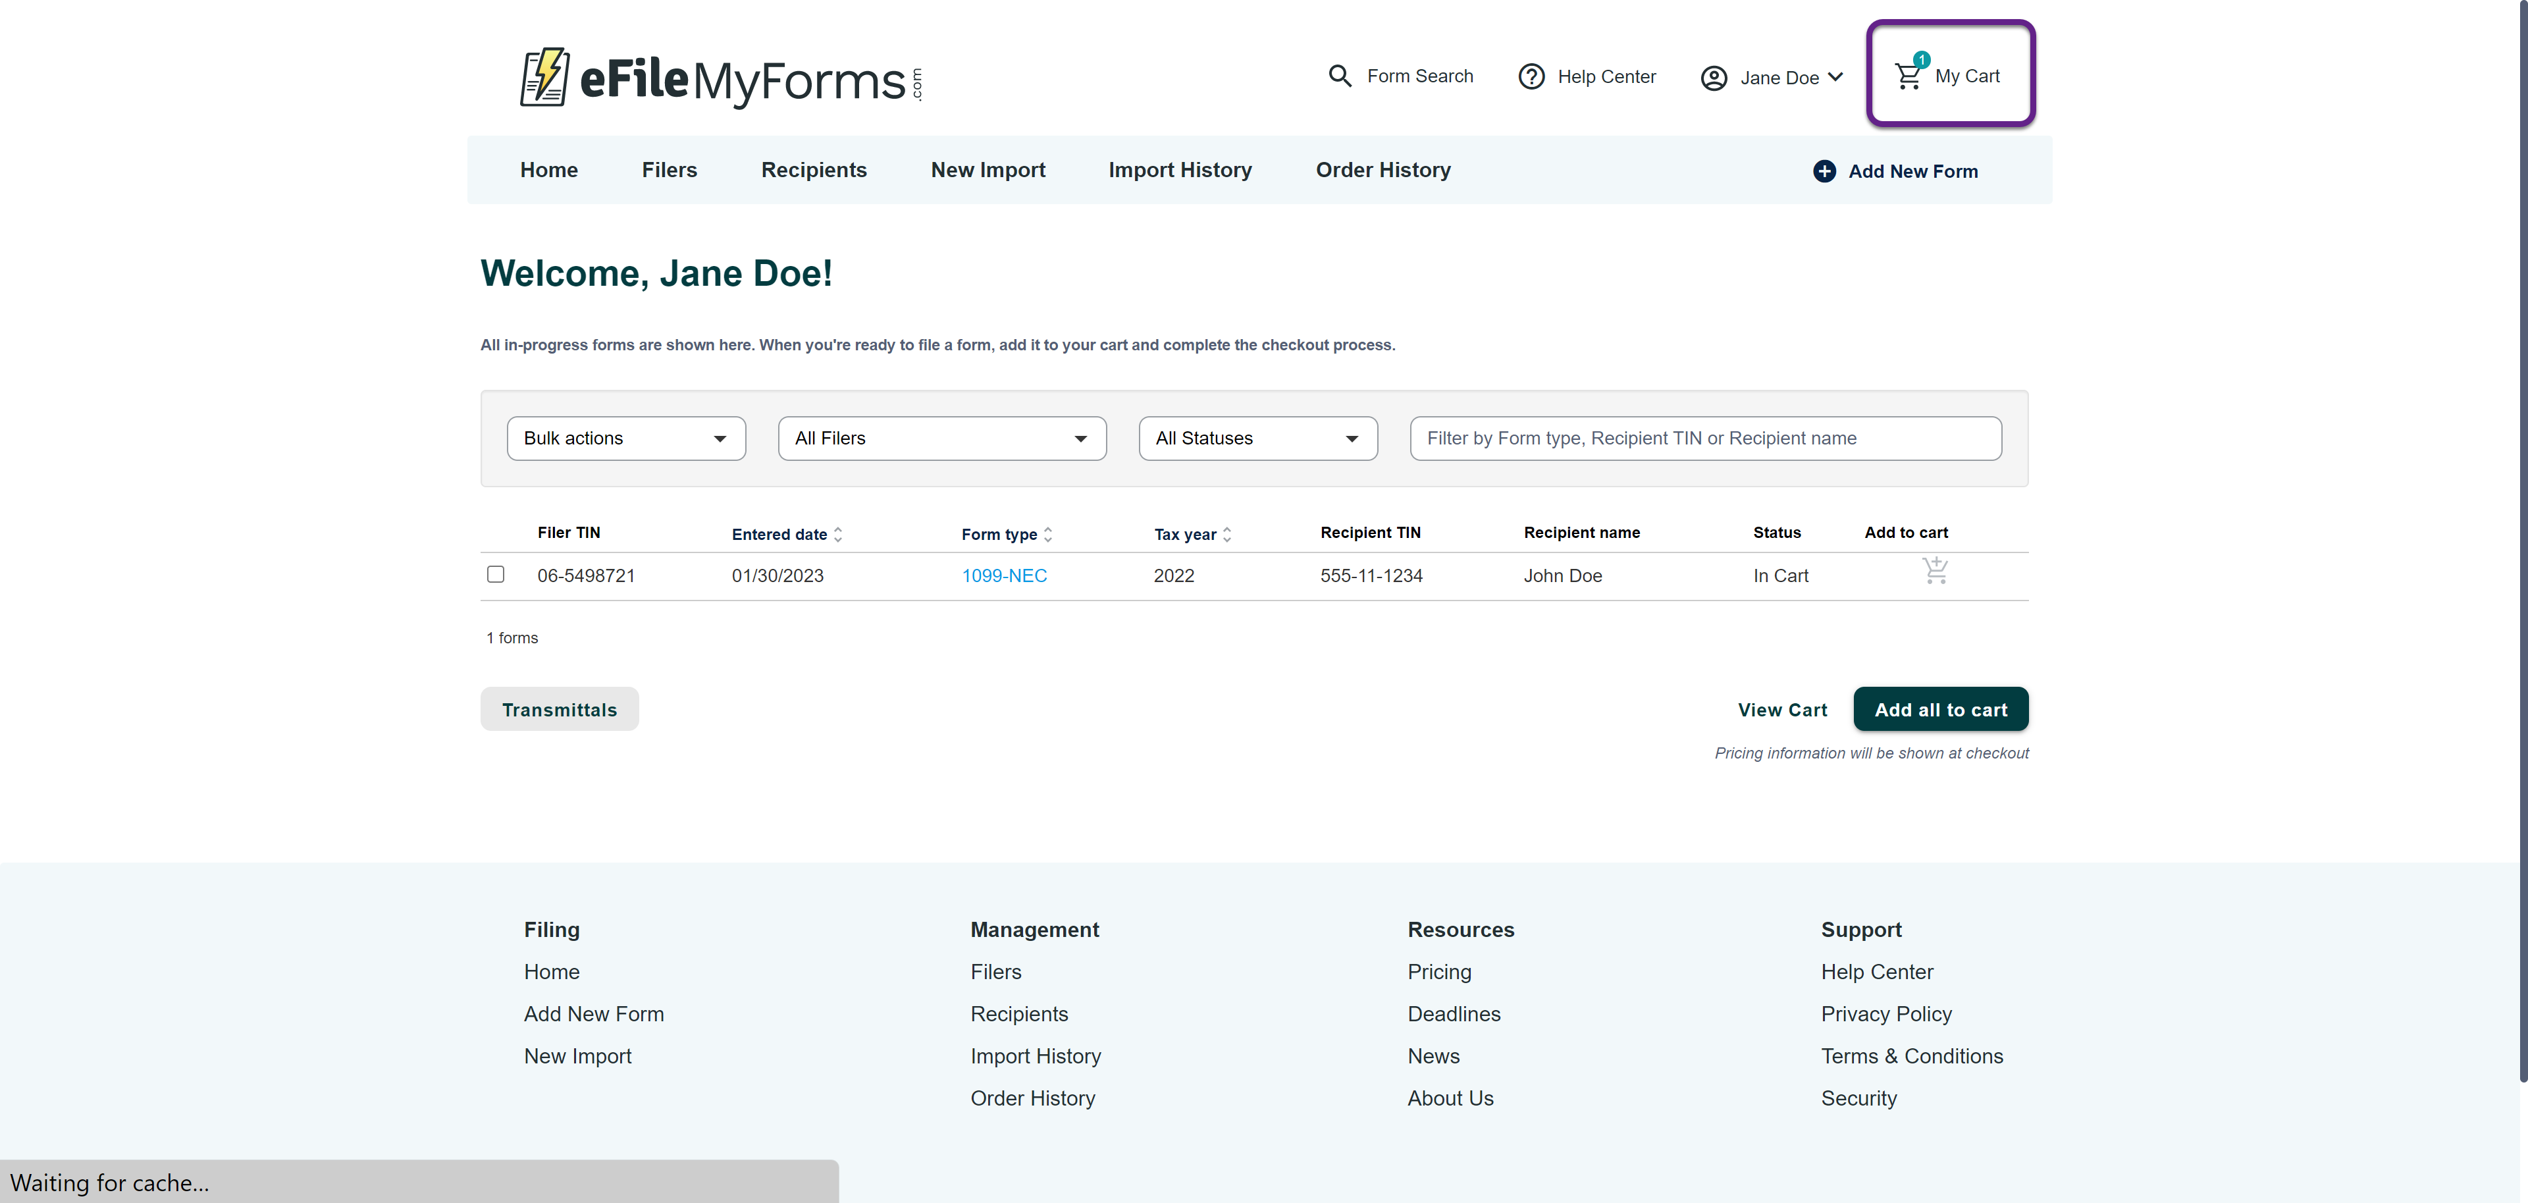Focus the Filter by Form type field
This screenshot has width=2528, height=1203.
[1704, 439]
